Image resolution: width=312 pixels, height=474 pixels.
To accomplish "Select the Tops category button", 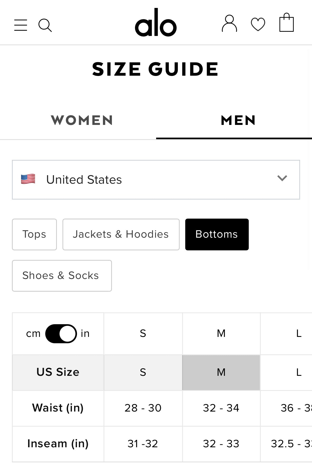I will pos(34,234).
